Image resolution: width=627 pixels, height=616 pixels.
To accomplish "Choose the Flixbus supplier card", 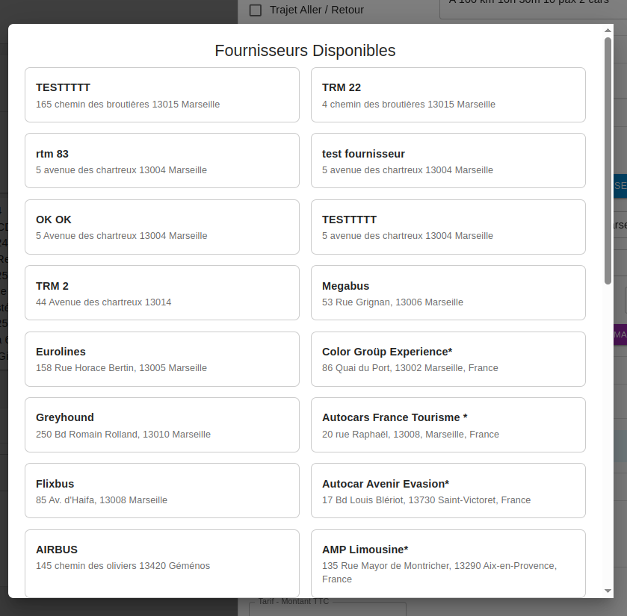I will click(161, 491).
